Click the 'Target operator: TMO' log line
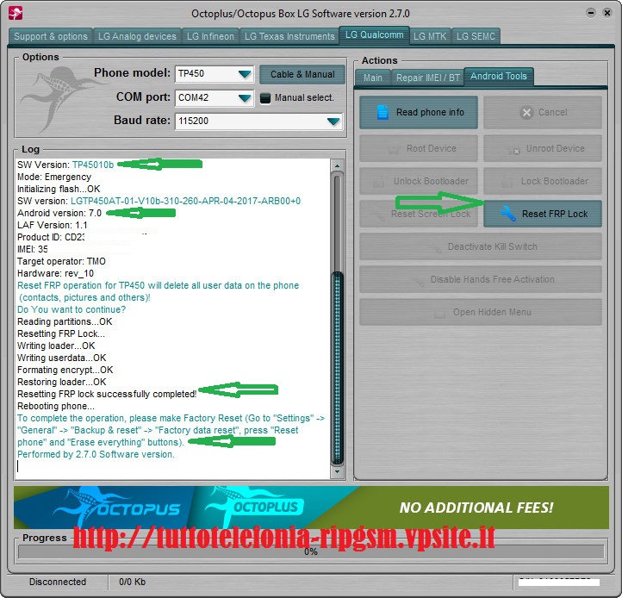This screenshot has height=598, width=622. [x=61, y=261]
